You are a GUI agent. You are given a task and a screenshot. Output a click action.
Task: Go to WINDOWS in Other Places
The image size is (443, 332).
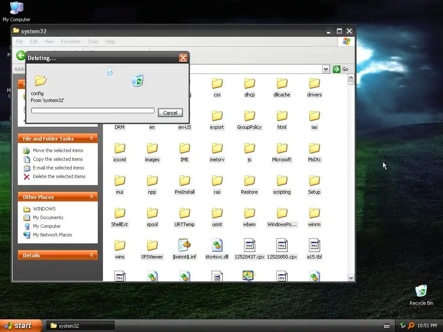point(45,209)
